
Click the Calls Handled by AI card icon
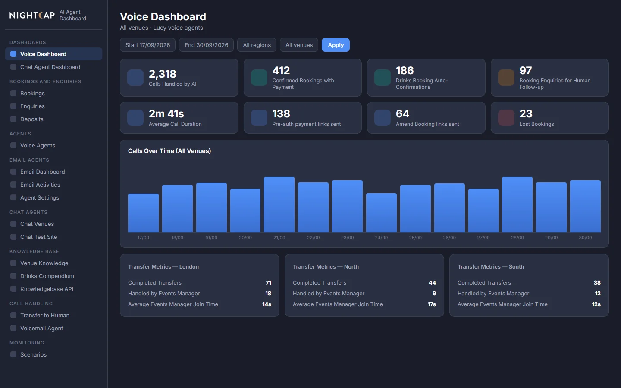point(135,78)
